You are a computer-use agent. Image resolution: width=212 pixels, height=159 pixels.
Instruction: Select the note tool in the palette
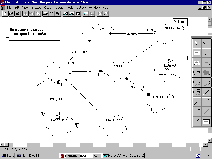pos(197,53)
